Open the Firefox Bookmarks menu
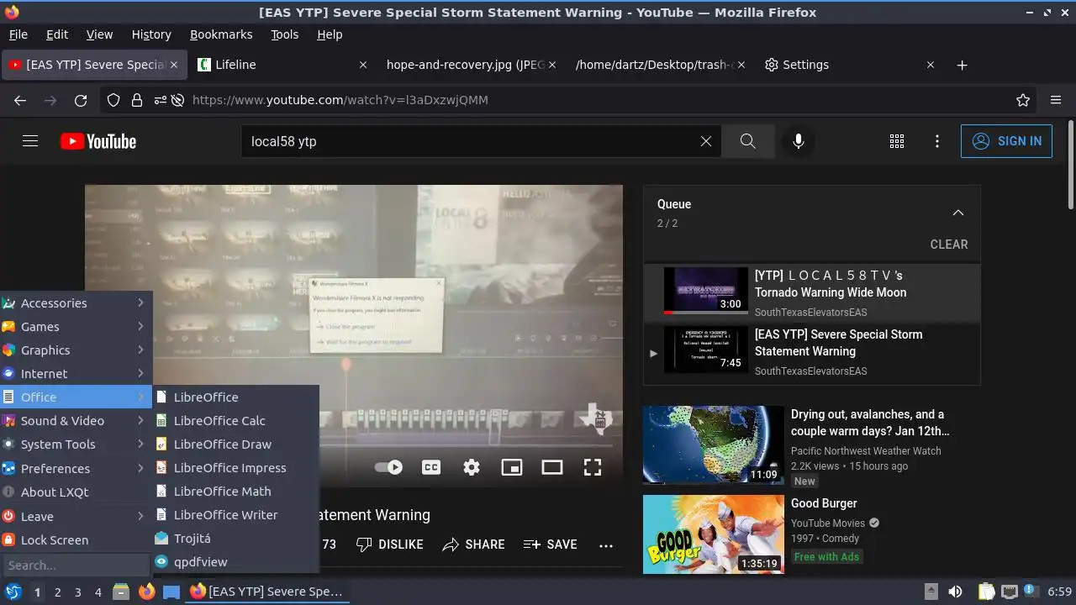 pos(221,34)
